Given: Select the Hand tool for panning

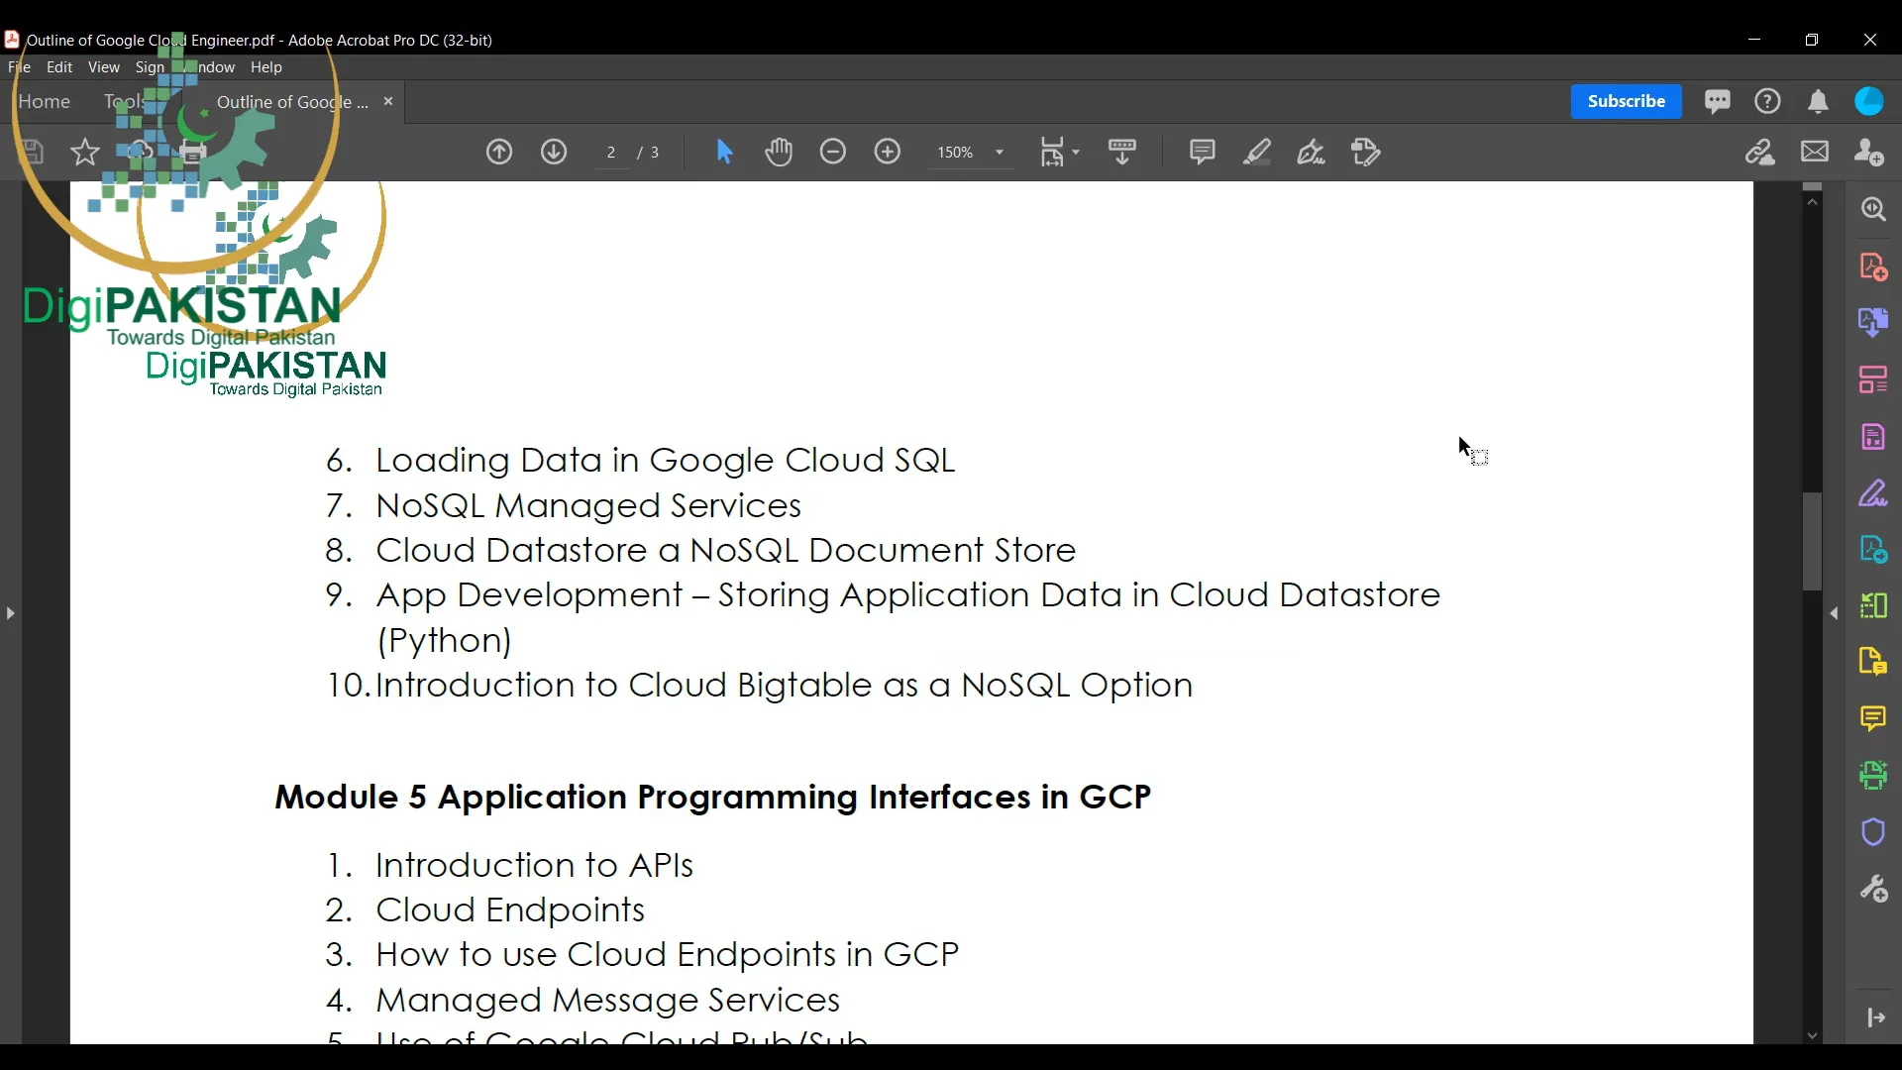Looking at the screenshot, I should tap(781, 153).
